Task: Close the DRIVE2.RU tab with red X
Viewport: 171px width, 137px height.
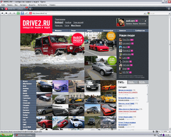Action: [x=27, y=7]
